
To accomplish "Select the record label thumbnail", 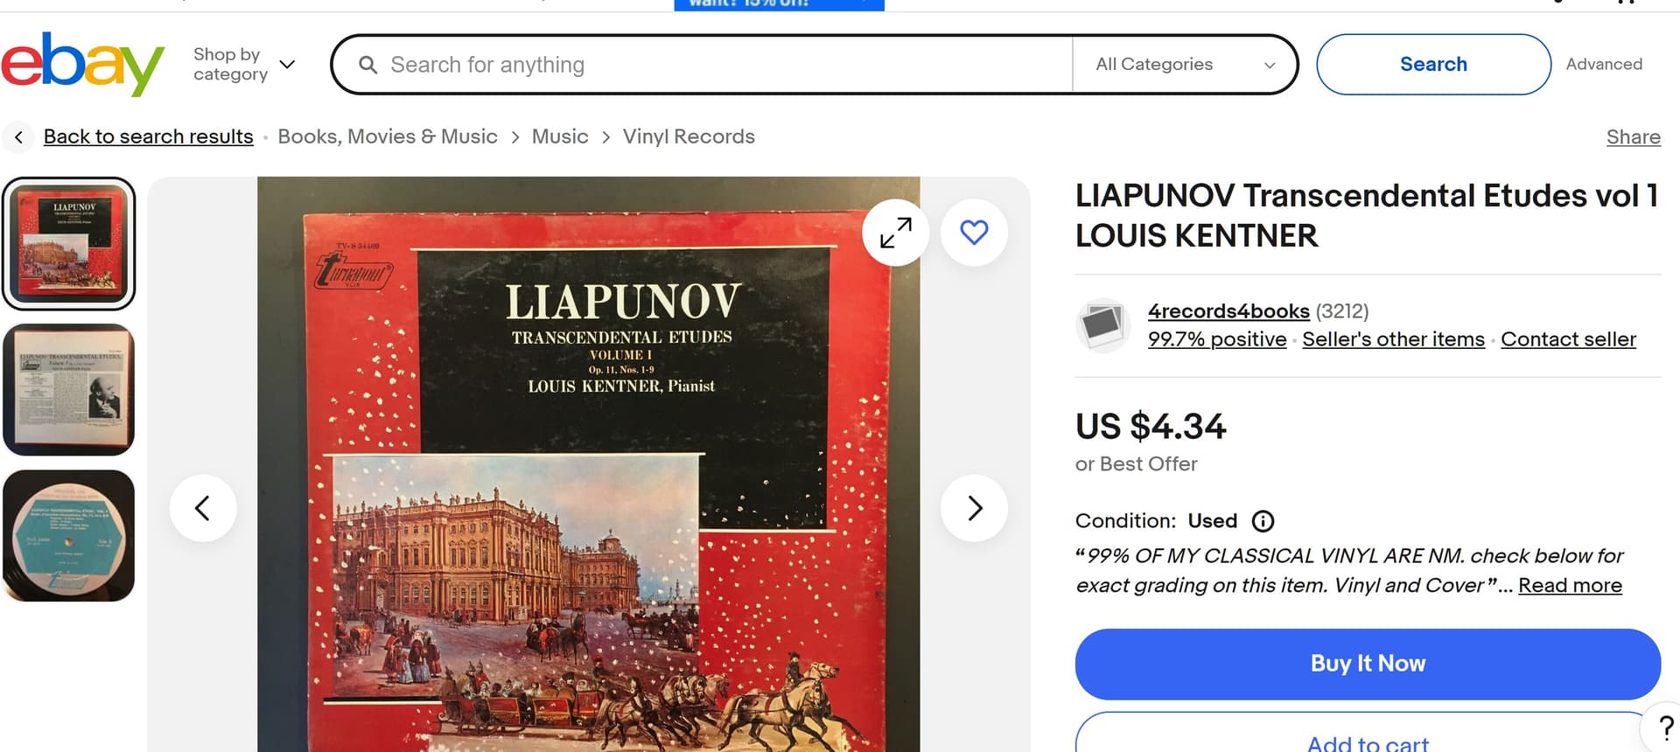I will [69, 535].
